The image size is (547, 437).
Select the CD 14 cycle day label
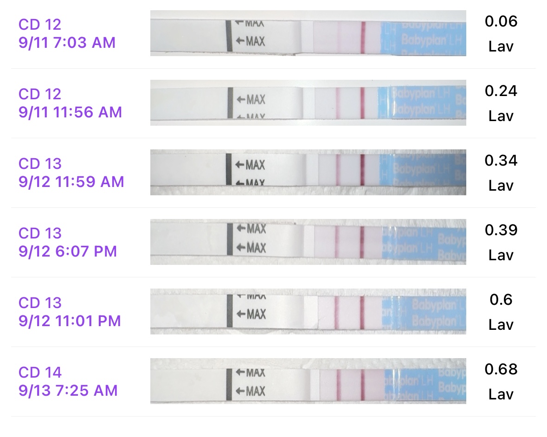(40, 372)
